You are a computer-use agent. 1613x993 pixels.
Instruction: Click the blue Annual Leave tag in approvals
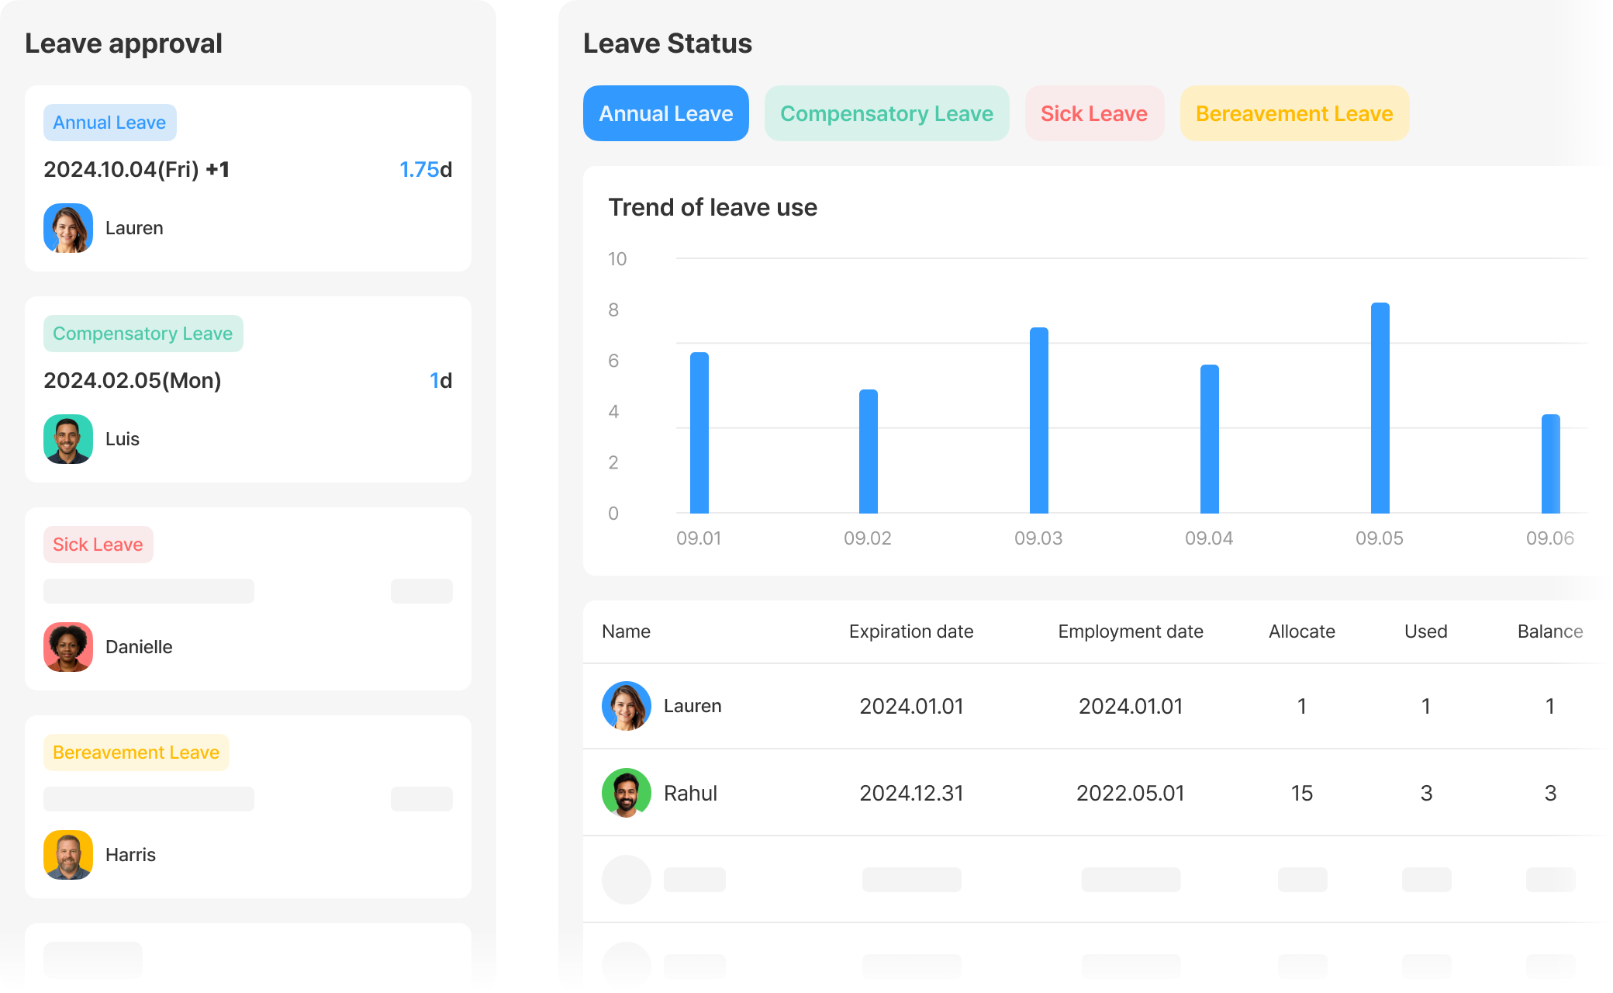(x=109, y=123)
